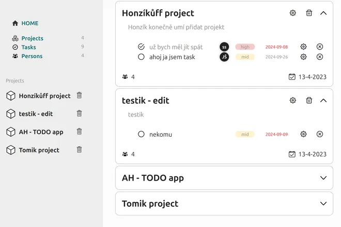Viewport: 341px width, 227px height.
Task: Mark 'ahoj ja jsem task' as done
Action: tap(141, 57)
